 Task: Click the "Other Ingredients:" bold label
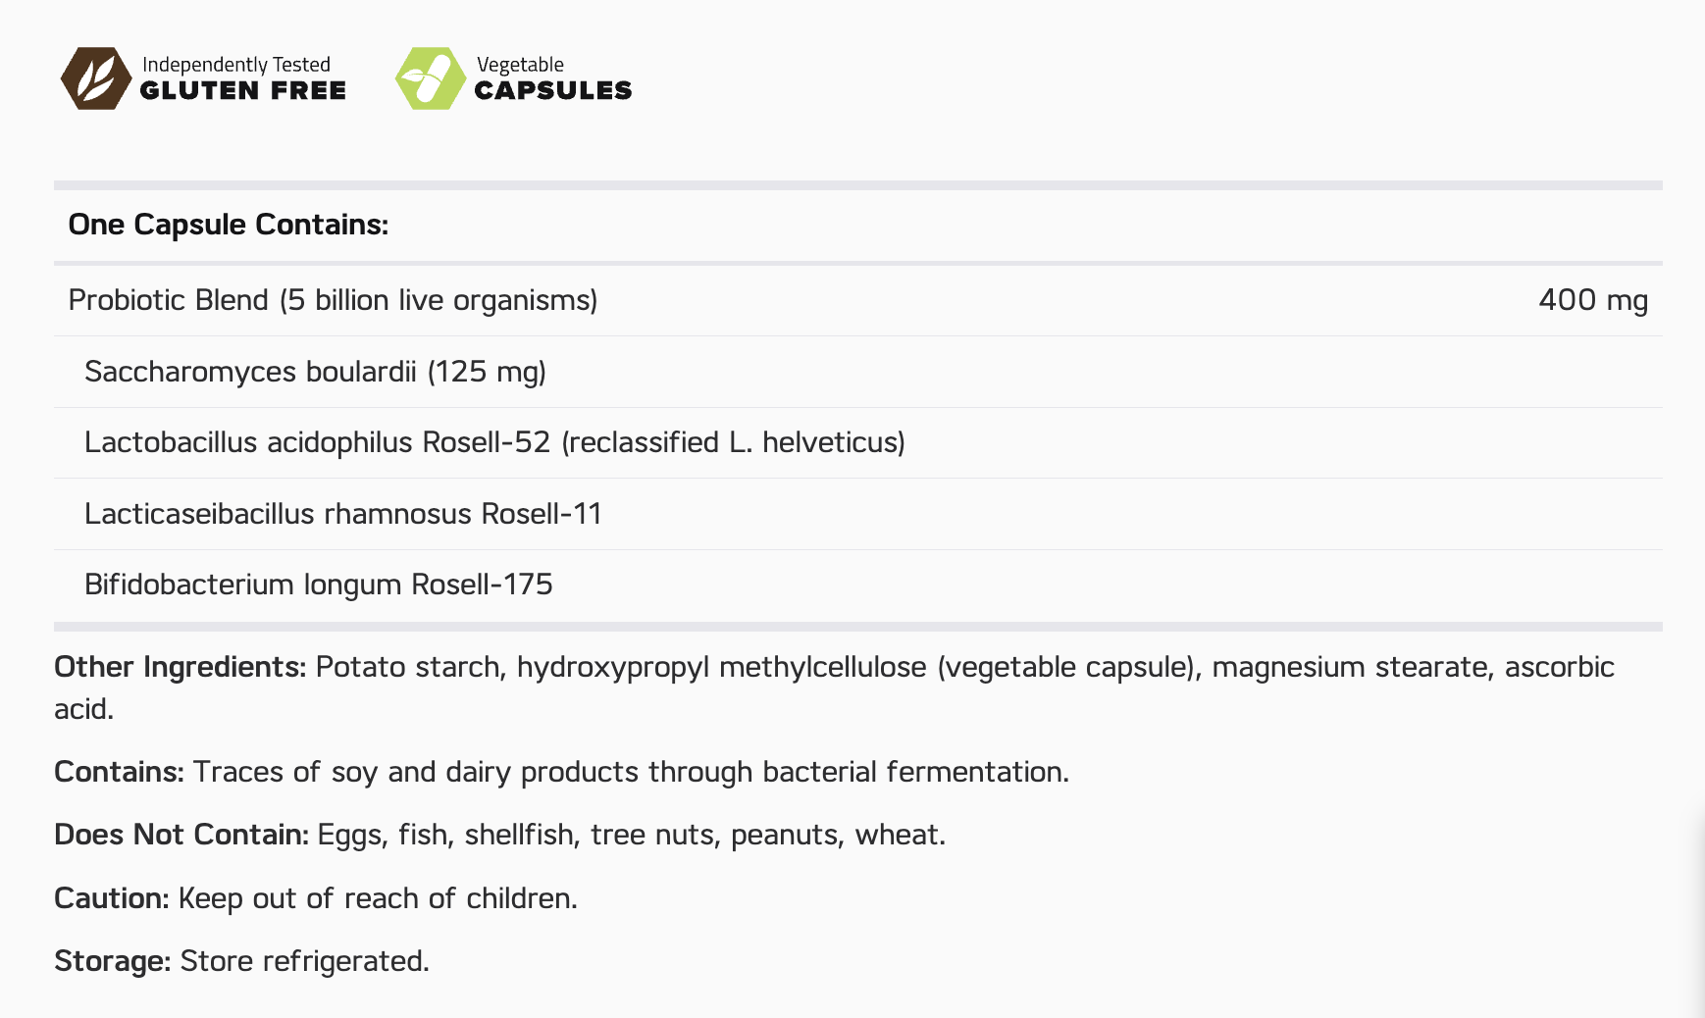point(181,667)
